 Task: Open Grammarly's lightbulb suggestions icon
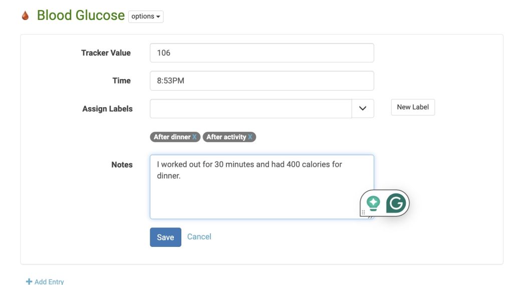tap(373, 203)
